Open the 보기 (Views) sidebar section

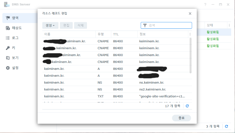point(15,58)
